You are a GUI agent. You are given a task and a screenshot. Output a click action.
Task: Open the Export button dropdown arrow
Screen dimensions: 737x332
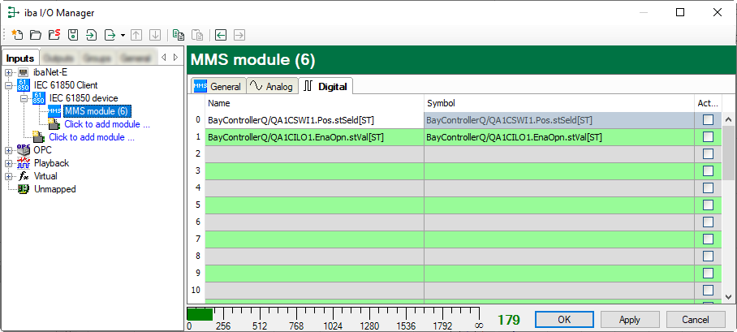tap(123, 35)
